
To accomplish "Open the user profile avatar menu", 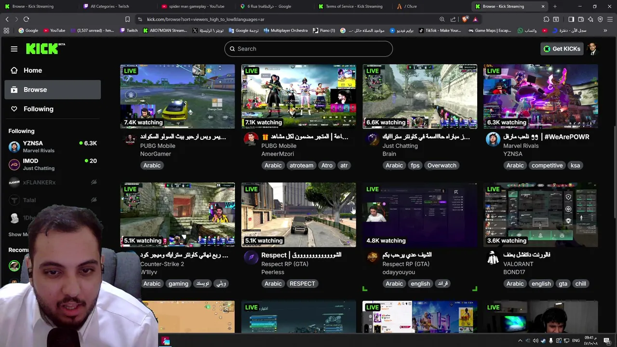I will click(592, 49).
